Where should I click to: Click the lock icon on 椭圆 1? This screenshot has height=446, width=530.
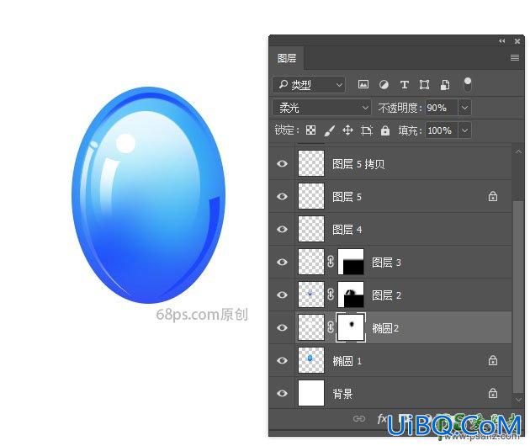point(493,360)
